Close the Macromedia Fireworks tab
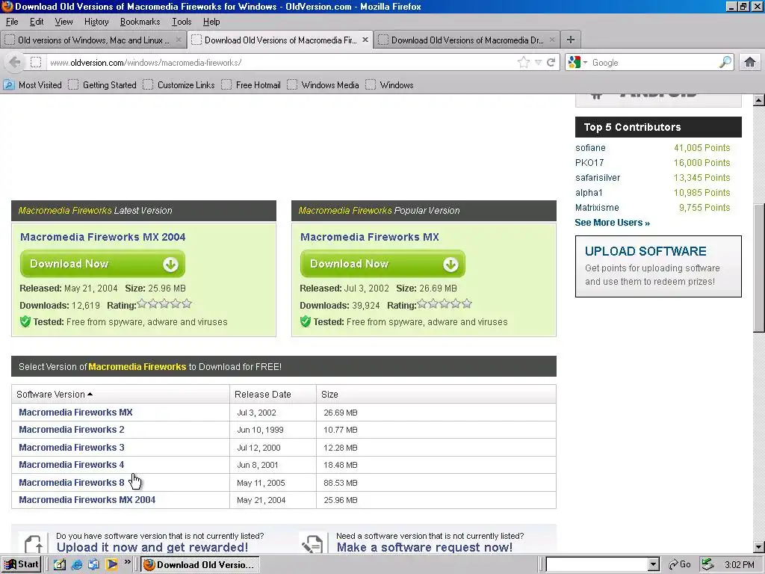 coord(365,40)
